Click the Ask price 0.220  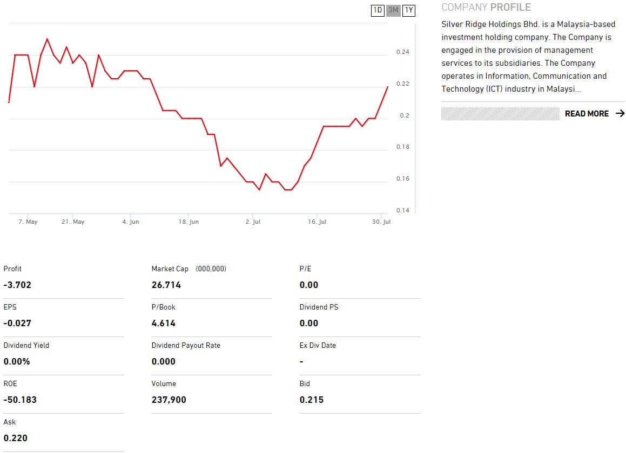click(x=16, y=438)
